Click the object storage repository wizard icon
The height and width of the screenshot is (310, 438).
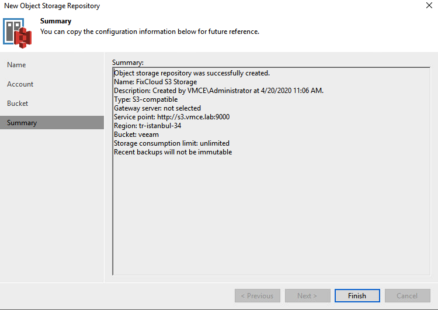pyautogui.click(x=18, y=33)
